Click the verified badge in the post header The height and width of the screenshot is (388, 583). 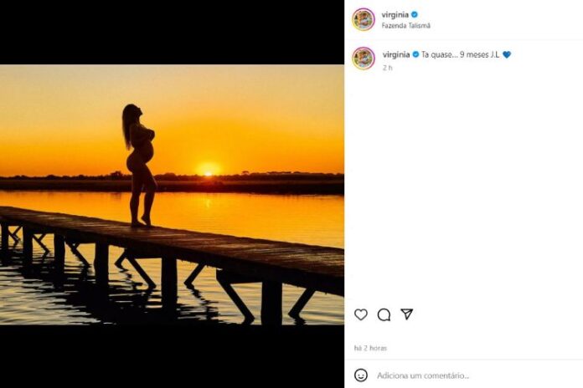tap(415, 14)
